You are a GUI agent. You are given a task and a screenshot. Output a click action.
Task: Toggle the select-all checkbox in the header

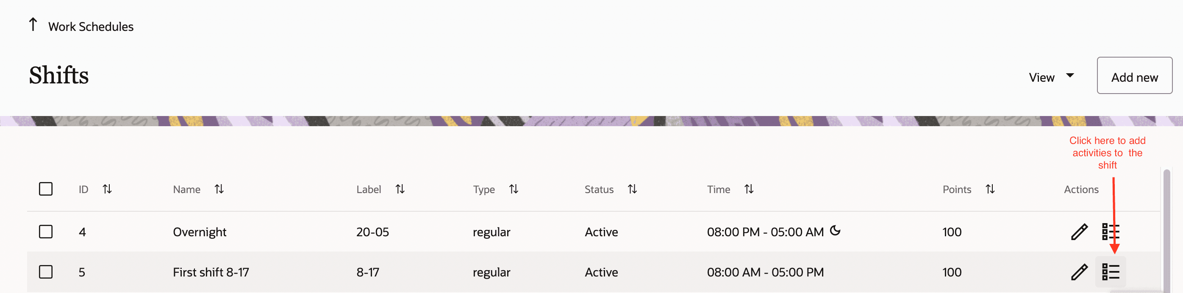45,189
